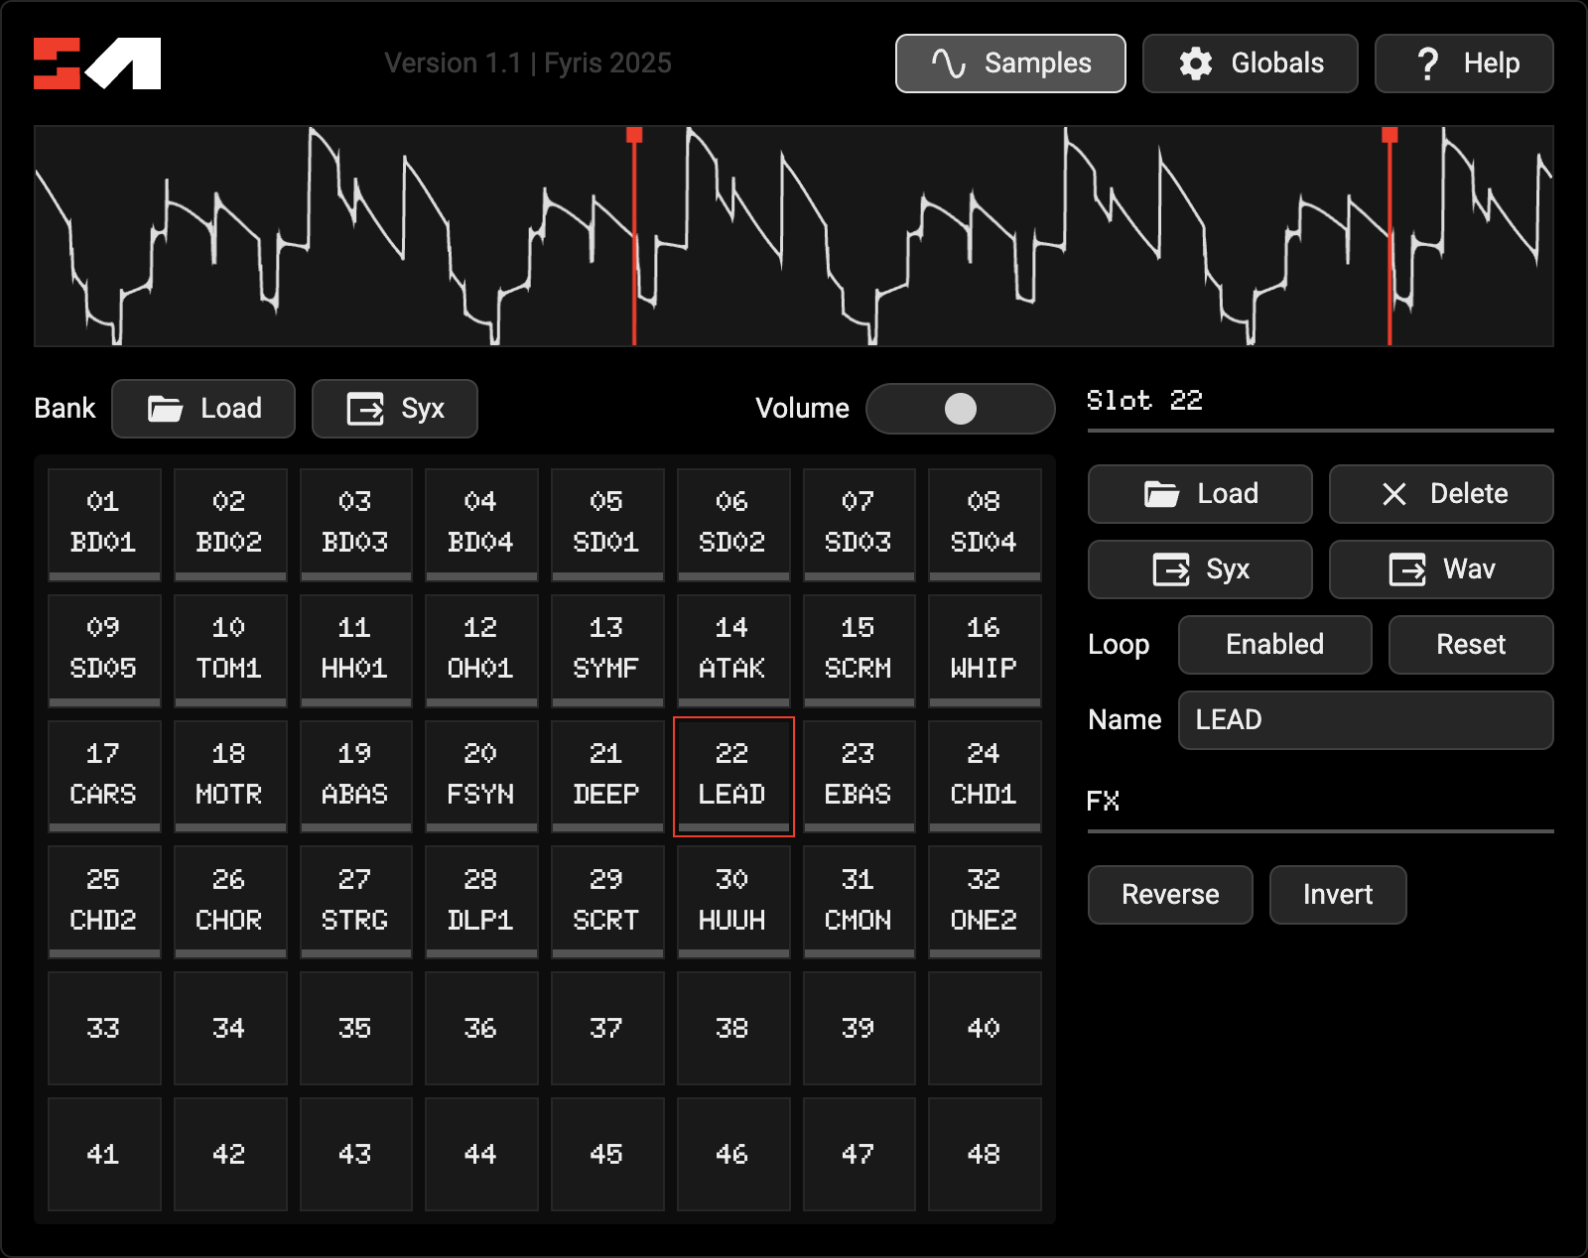The height and width of the screenshot is (1258, 1588).
Task: Toggle the Invert FX button
Action: tap(1337, 895)
